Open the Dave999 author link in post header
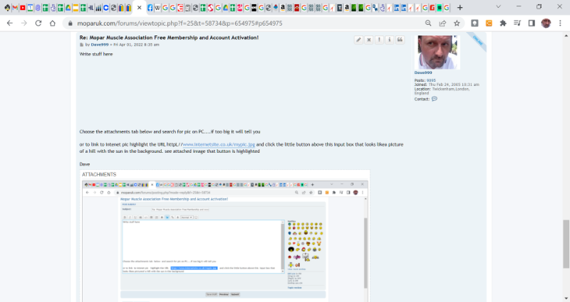570x302 pixels. point(99,44)
